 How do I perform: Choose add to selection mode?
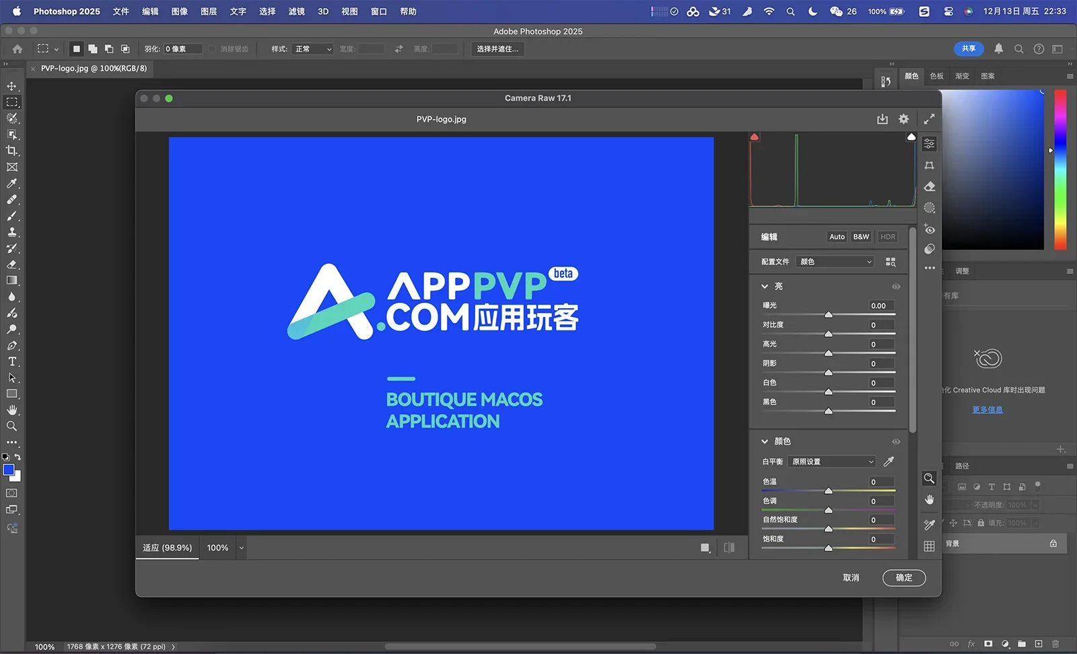(x=93, y=49)
